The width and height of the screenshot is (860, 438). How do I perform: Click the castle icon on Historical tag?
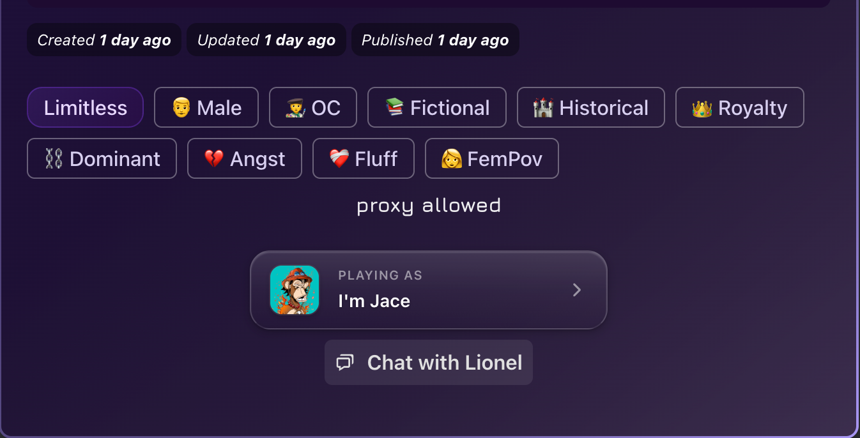[x=543, y=108]
